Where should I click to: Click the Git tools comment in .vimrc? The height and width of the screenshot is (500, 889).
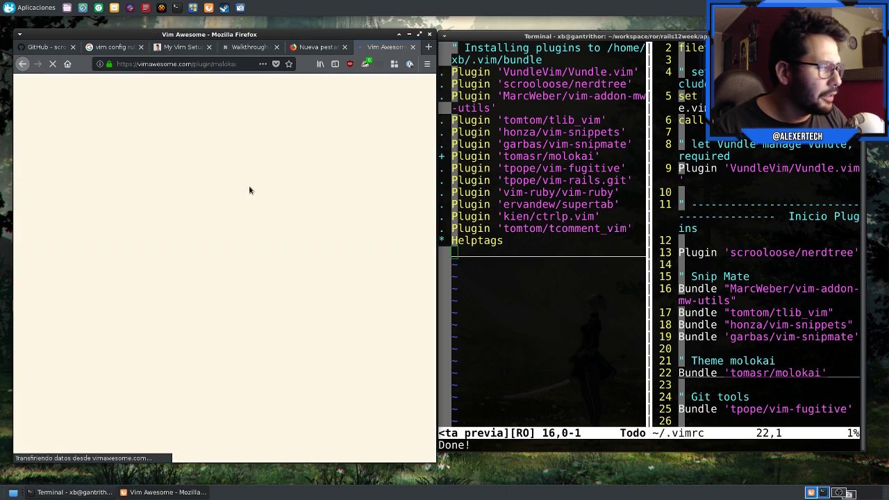click(714, 397)
